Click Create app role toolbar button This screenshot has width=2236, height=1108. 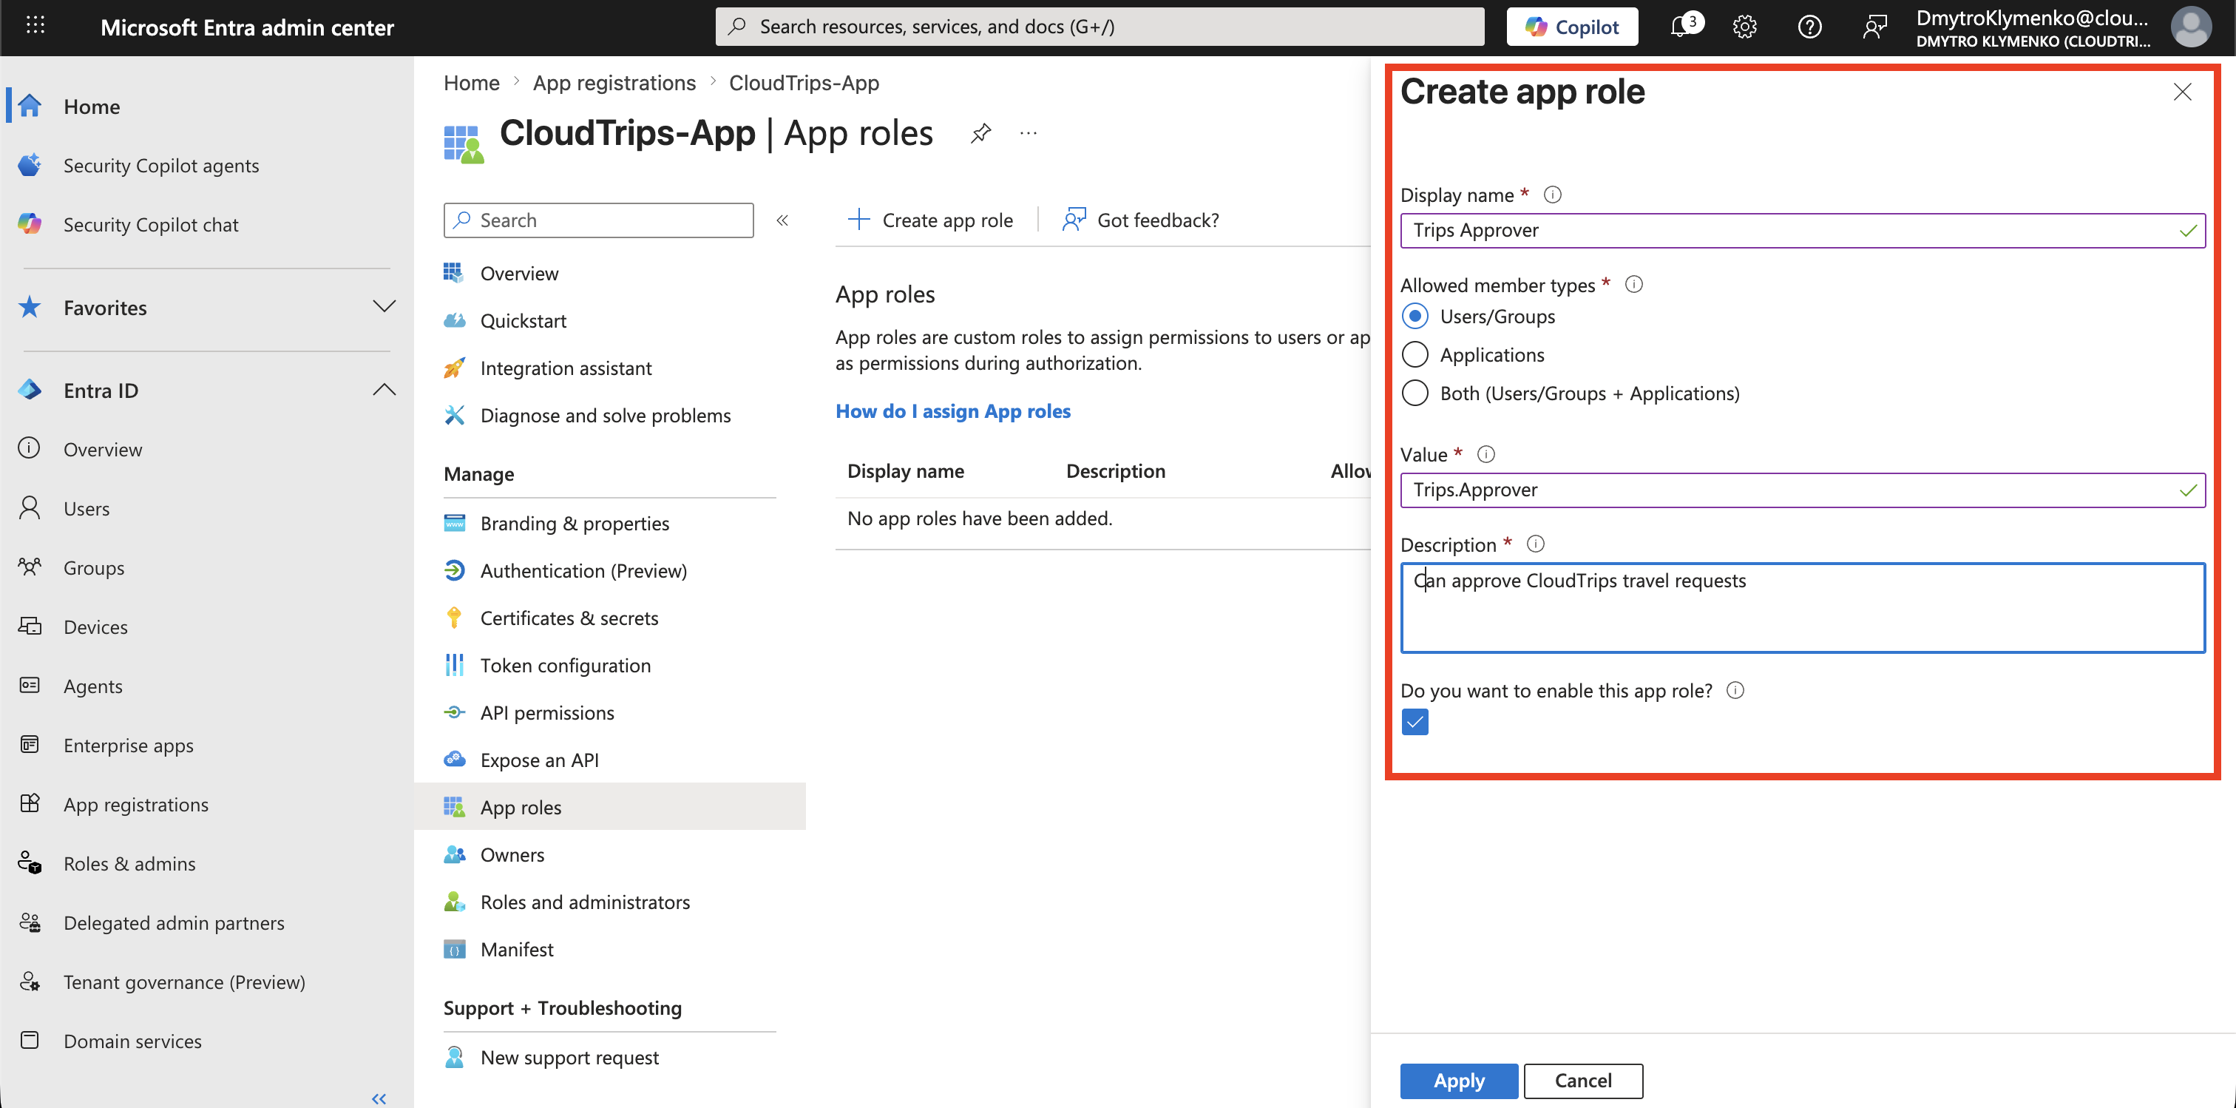click(x=929, y=220)
